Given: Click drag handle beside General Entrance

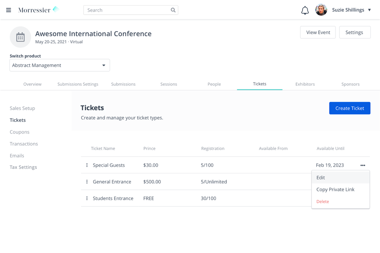Looking at the screenshot, I should pyautogui.click(x=87, y=182).
